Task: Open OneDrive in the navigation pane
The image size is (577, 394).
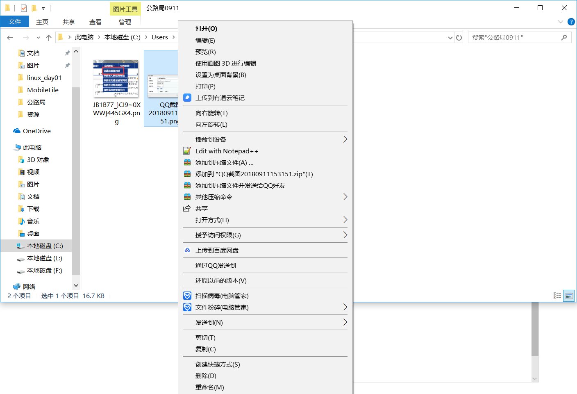Action: [36, 131]
